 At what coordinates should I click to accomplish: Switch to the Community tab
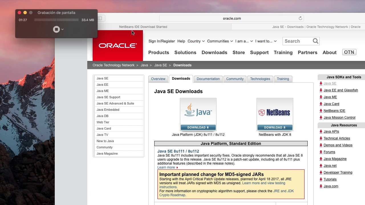tap(235, 79)
